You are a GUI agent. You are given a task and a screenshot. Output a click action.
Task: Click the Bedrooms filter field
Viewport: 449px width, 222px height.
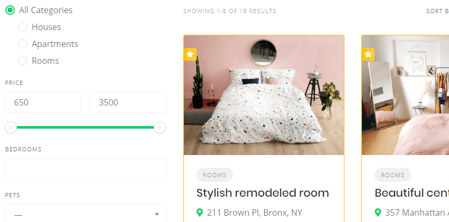[86, 169]
